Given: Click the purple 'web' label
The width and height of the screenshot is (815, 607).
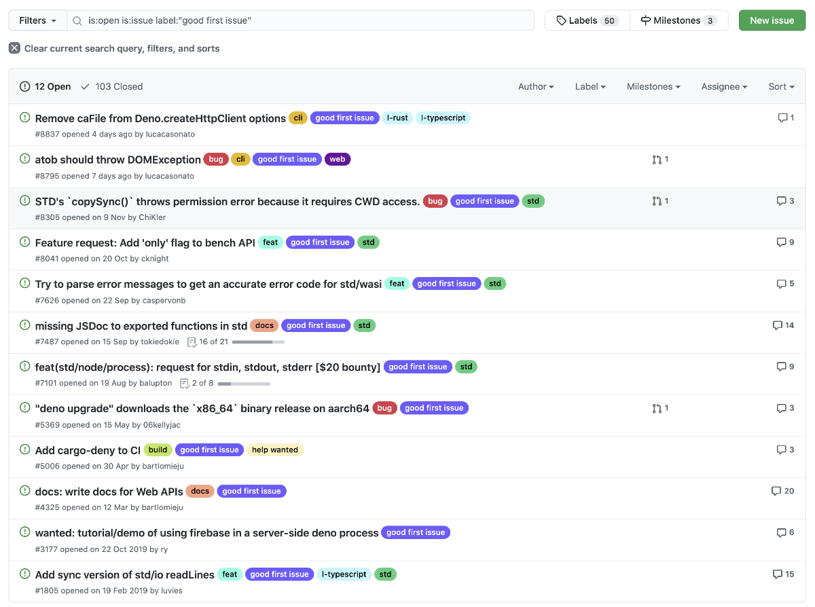Looking at the screenshot, I should [338, 159].
